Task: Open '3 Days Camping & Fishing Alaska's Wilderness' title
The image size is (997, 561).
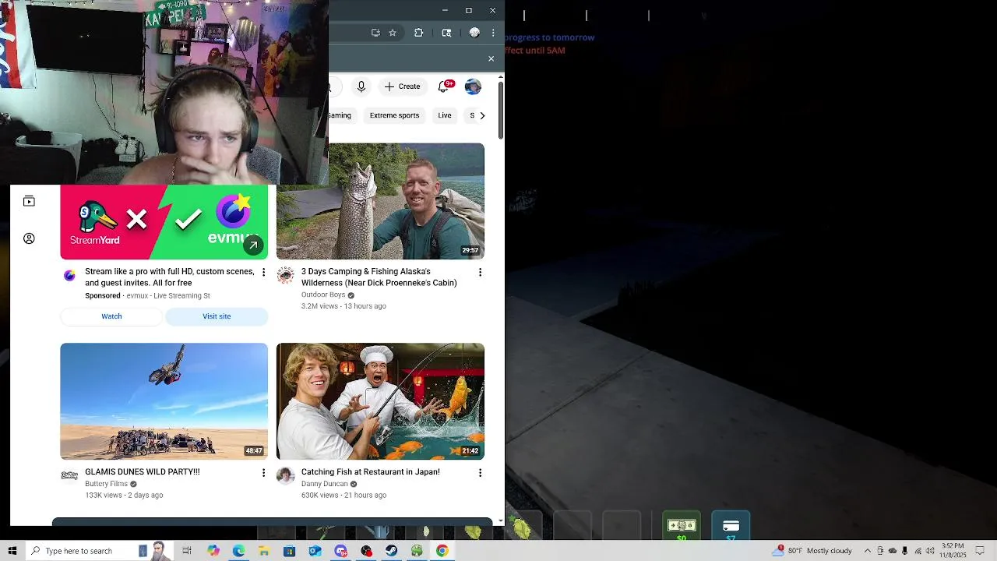Action: [379, 277]
